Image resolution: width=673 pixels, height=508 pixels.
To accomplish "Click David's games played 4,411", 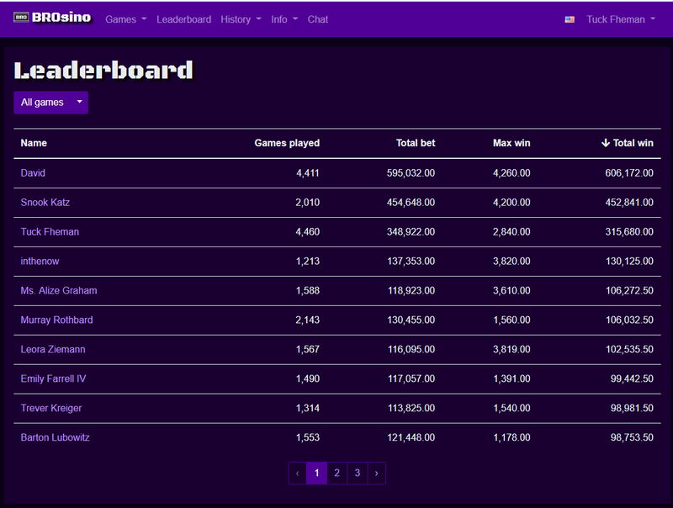I will coord(308,173).
